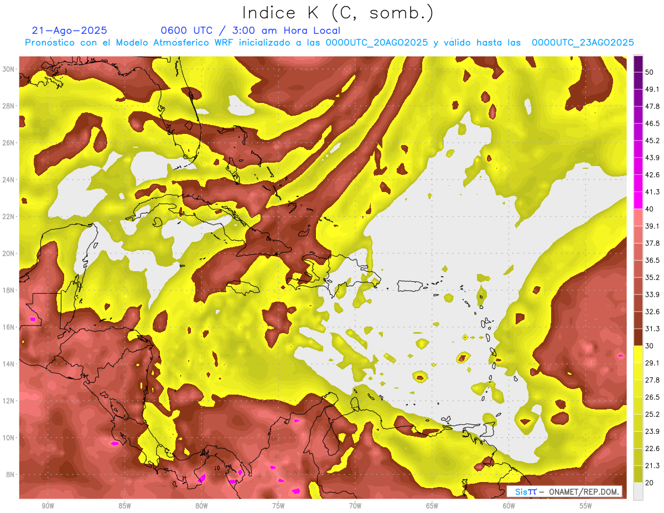The height and width of the screenshot is (513, 664).
Task: Click the longitude axis label '60W'
Action: tap(509, 506)
